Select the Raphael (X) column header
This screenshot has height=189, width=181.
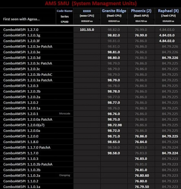[168, 11]
